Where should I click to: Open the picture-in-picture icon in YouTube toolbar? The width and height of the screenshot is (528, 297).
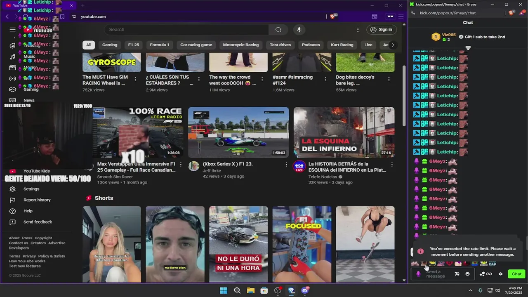tap(374, 16)
